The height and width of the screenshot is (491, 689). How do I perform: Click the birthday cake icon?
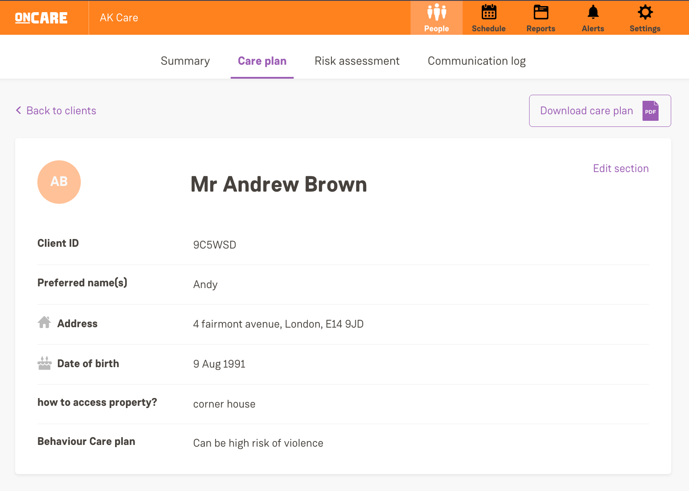pos(44,363)
